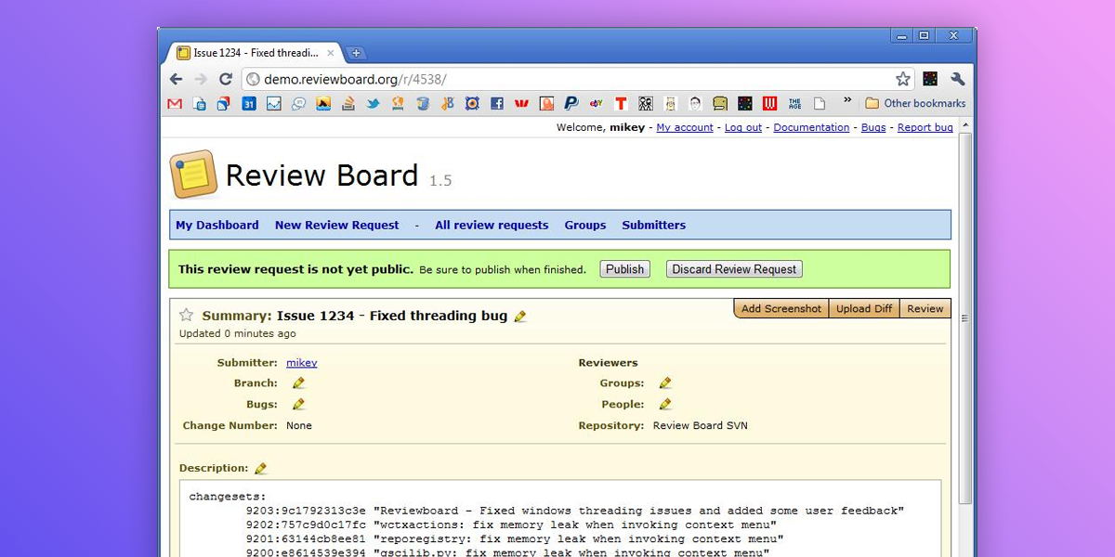Reload the page with the refresh icon
The height and width of the screenshot is (557, 1115).
[226, 79]
